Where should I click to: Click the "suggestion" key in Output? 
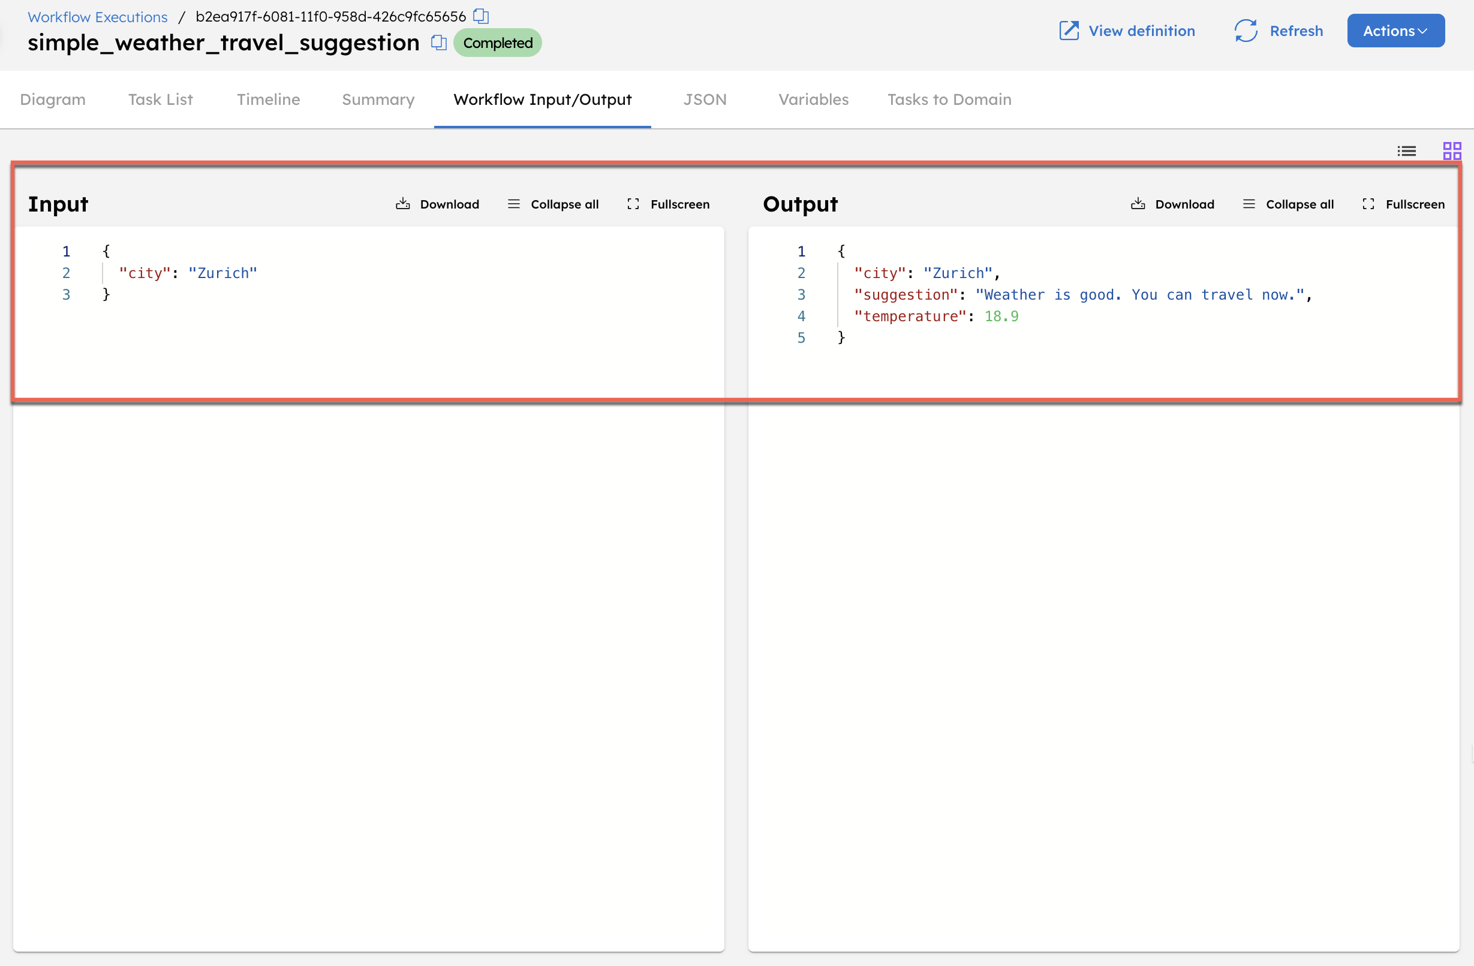[906, 295]
